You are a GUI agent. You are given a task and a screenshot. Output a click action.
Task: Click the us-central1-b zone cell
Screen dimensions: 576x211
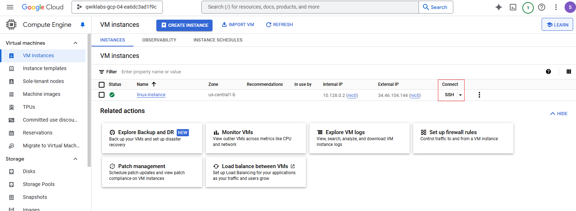[x=222, y=95]
